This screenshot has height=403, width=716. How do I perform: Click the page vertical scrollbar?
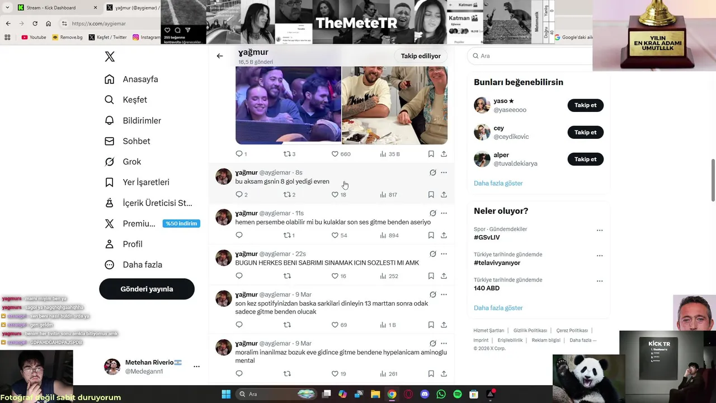(713, 179)
